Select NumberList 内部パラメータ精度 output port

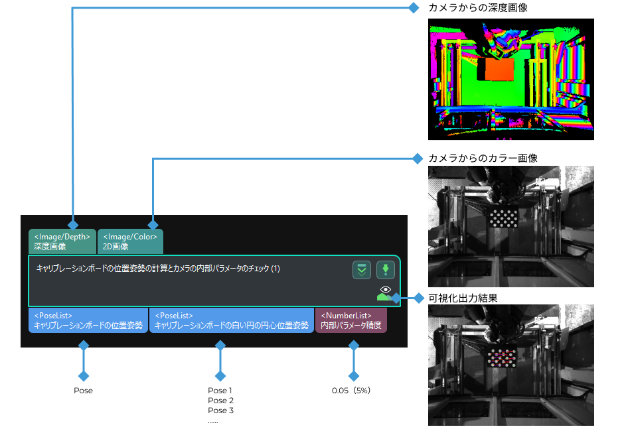pos(351,320)
